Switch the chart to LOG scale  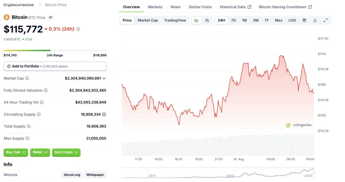(292, 20)
